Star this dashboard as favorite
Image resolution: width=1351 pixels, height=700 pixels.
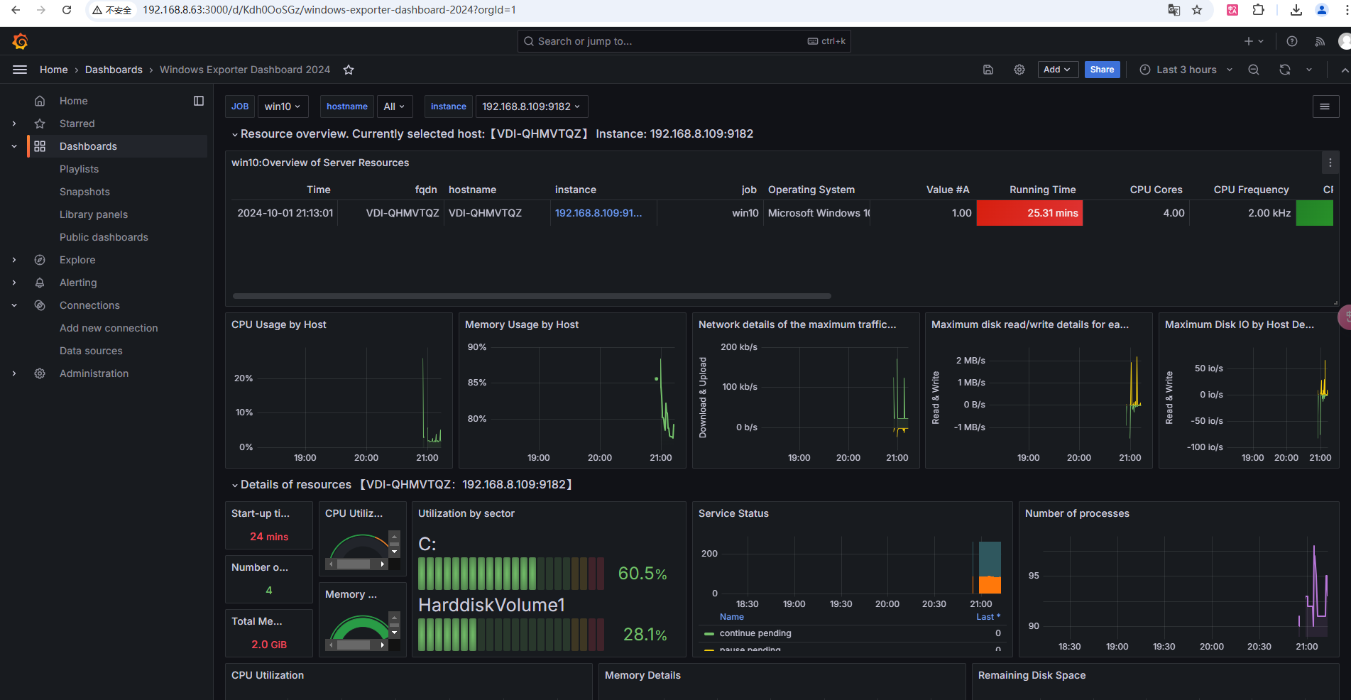tap(349, 70)
